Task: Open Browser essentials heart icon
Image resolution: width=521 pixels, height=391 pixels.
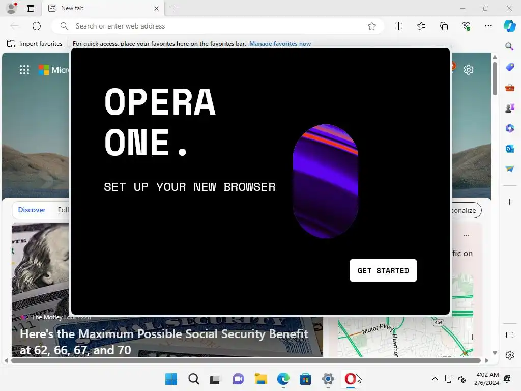Action: pos(466,26)
